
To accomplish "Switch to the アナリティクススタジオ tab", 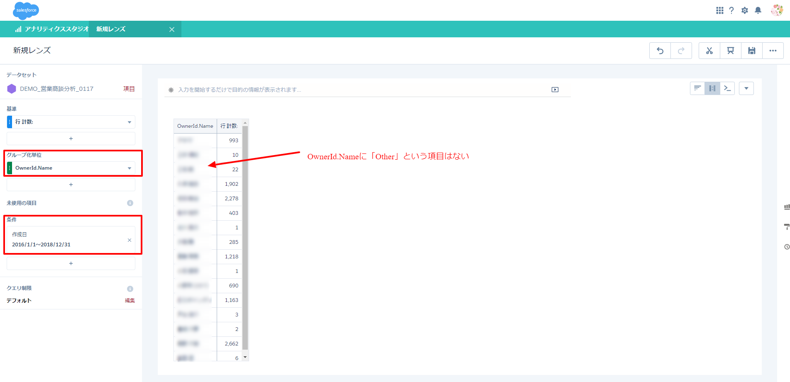I will click(x=52, y=29).
